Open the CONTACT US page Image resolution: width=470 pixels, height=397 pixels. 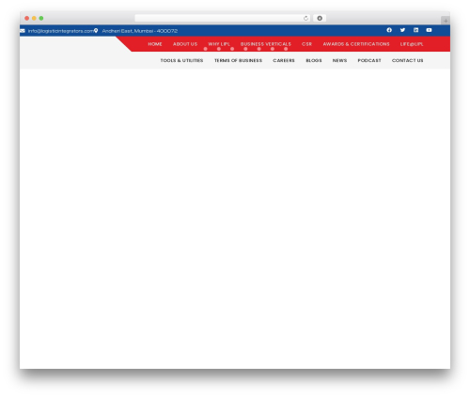pos(407,60)
